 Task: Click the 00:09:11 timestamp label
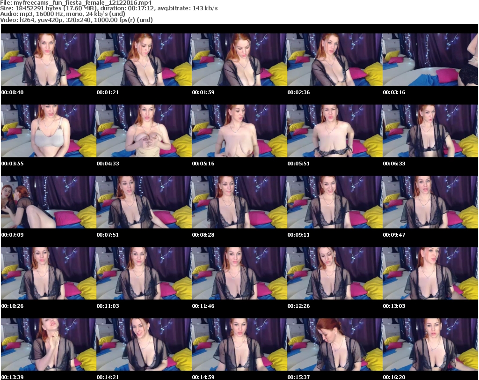coord(298,235)
